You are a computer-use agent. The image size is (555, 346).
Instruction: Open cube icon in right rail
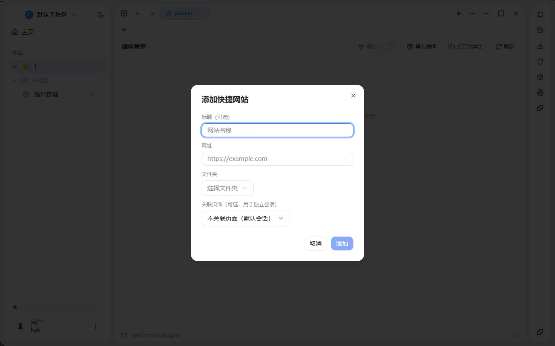[x=540, y=77]
